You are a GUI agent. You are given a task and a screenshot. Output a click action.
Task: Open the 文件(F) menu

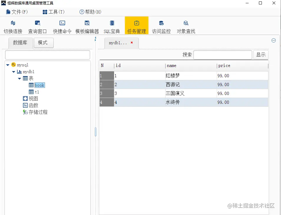point(17,12)
